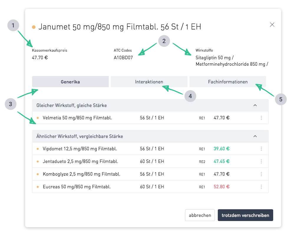
Task: Close the Janumet dialog with the X icon
Action: [x=272, y=25]
